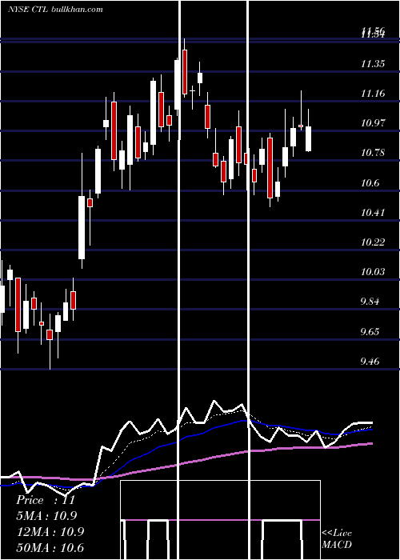Select the 9.84 price axis label
The height and width of the screenshot is (560, 400).
(370, 302)
